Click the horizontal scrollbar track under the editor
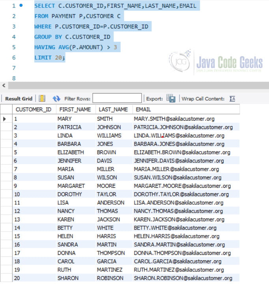The width and height of the screenshot is (269, 286). click(138, 85)
